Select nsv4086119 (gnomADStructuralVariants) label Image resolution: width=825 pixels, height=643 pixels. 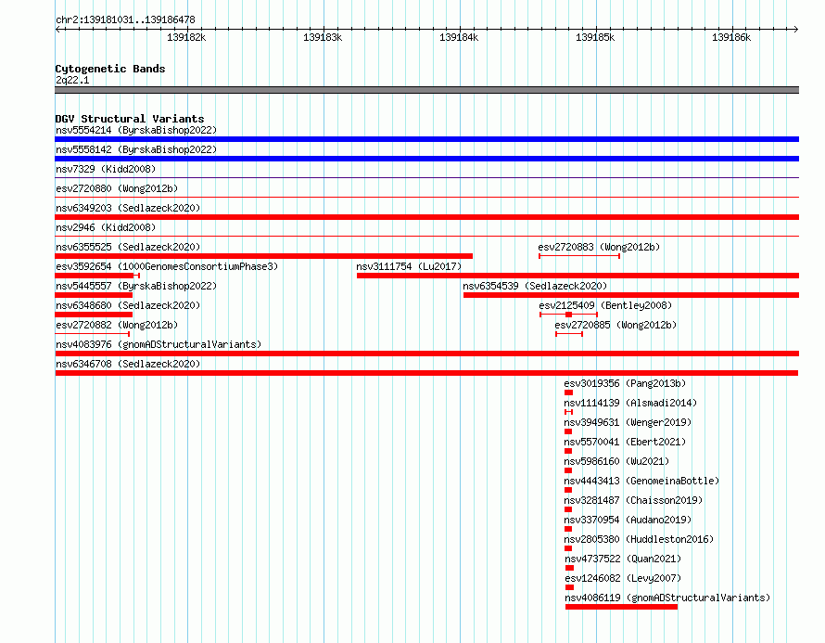(x=667, y=598)
